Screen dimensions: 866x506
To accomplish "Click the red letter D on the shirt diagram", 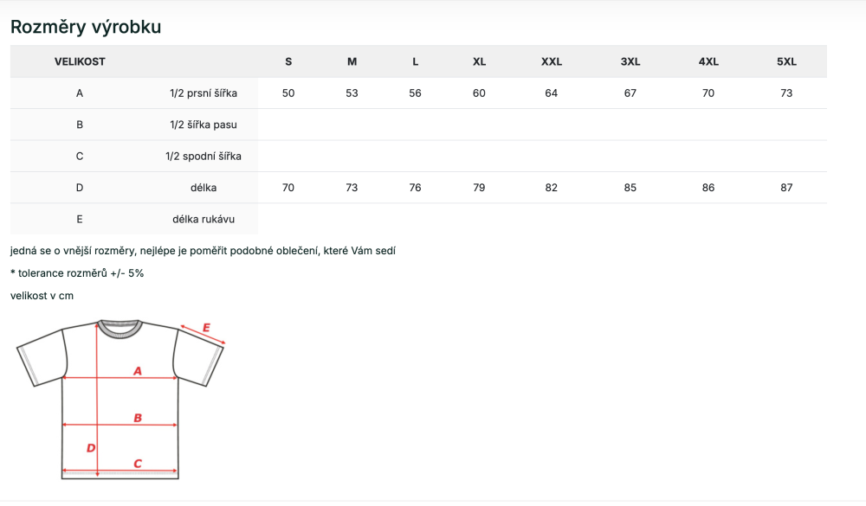I will click(x=90, y=447).
